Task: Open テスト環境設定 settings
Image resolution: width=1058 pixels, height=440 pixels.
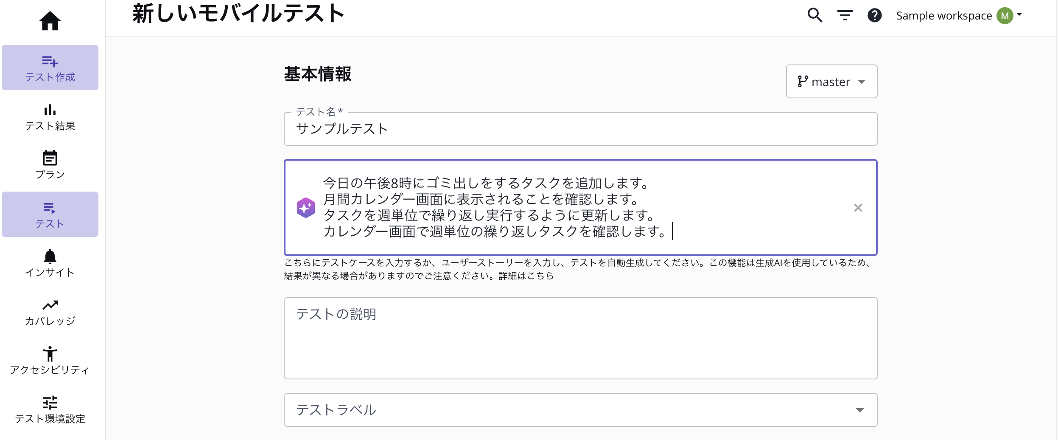Action: coord(50,410)
